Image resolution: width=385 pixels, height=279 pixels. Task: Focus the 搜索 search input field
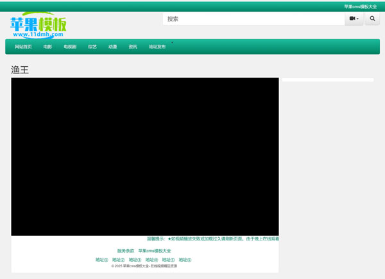click(x=253, y=19)
